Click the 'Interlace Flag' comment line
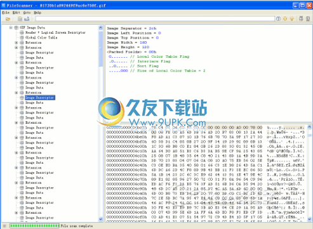 (140, 62)
